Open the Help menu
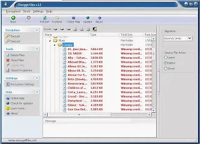The width and height of the screenshot is (200, 144). coord(49,12)
